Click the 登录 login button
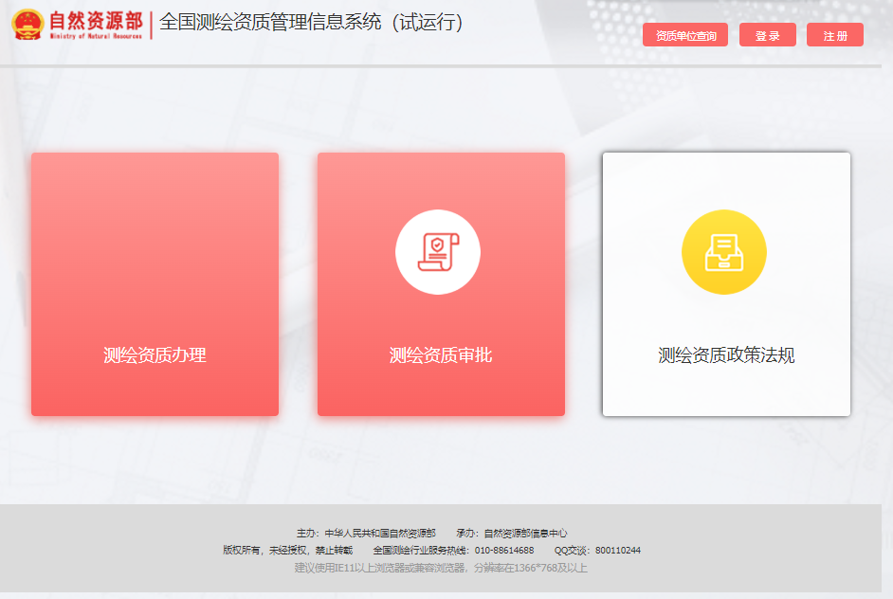893x599 pixels. click(767, 35)
